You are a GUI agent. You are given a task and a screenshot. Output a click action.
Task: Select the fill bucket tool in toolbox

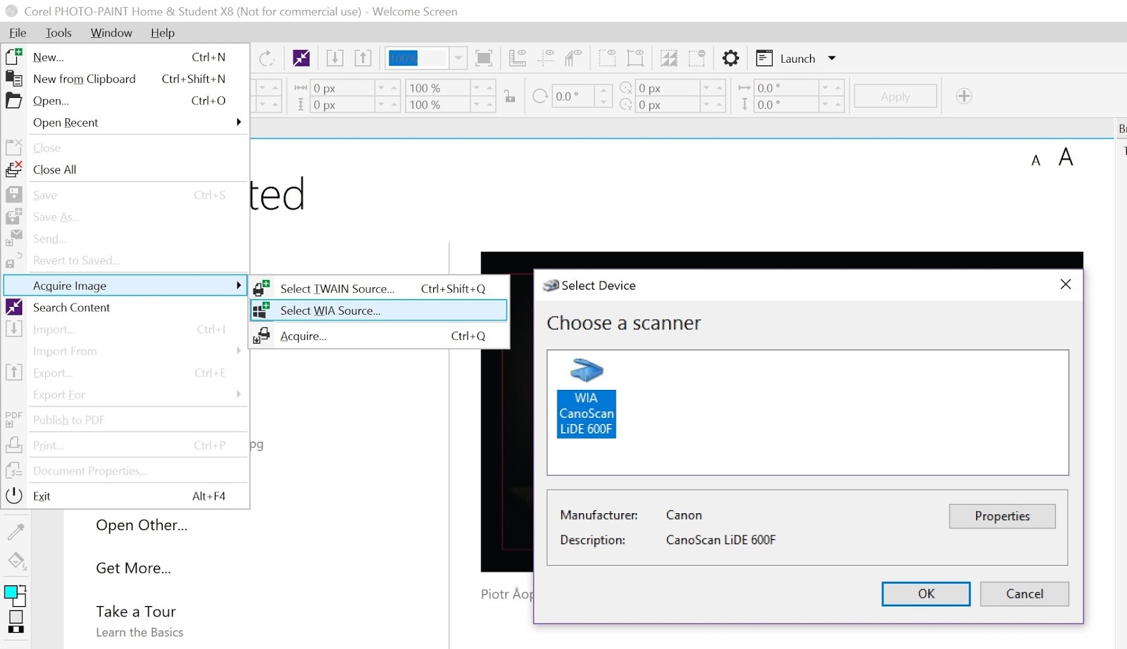click(16, 561)
